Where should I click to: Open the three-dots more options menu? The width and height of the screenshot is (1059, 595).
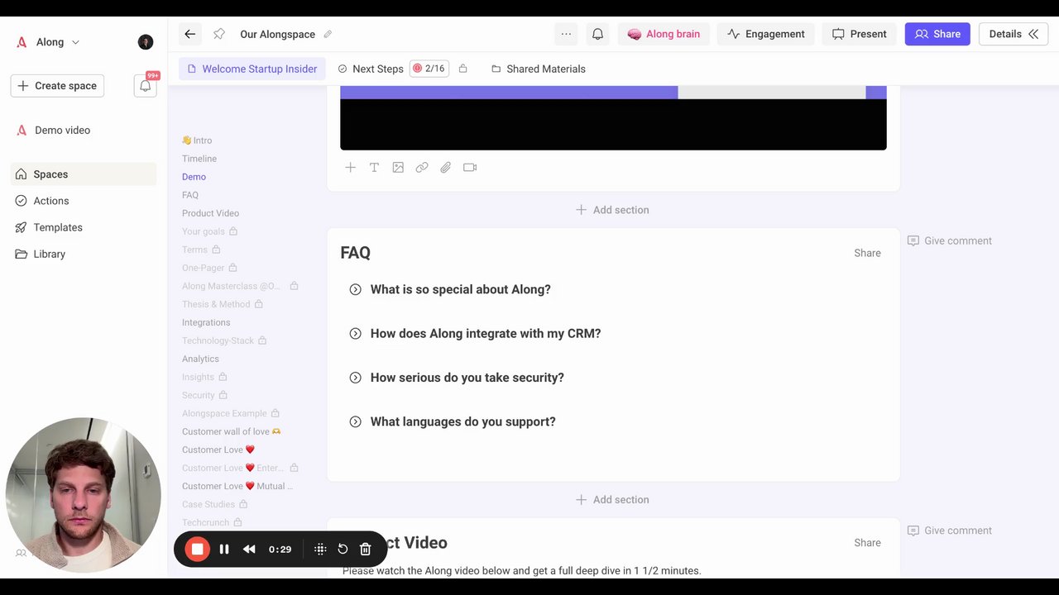click(x=566, y=34)
